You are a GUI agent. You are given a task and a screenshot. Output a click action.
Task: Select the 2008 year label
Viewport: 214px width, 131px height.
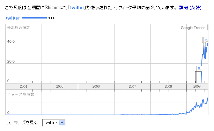click(x=168, y=86)
